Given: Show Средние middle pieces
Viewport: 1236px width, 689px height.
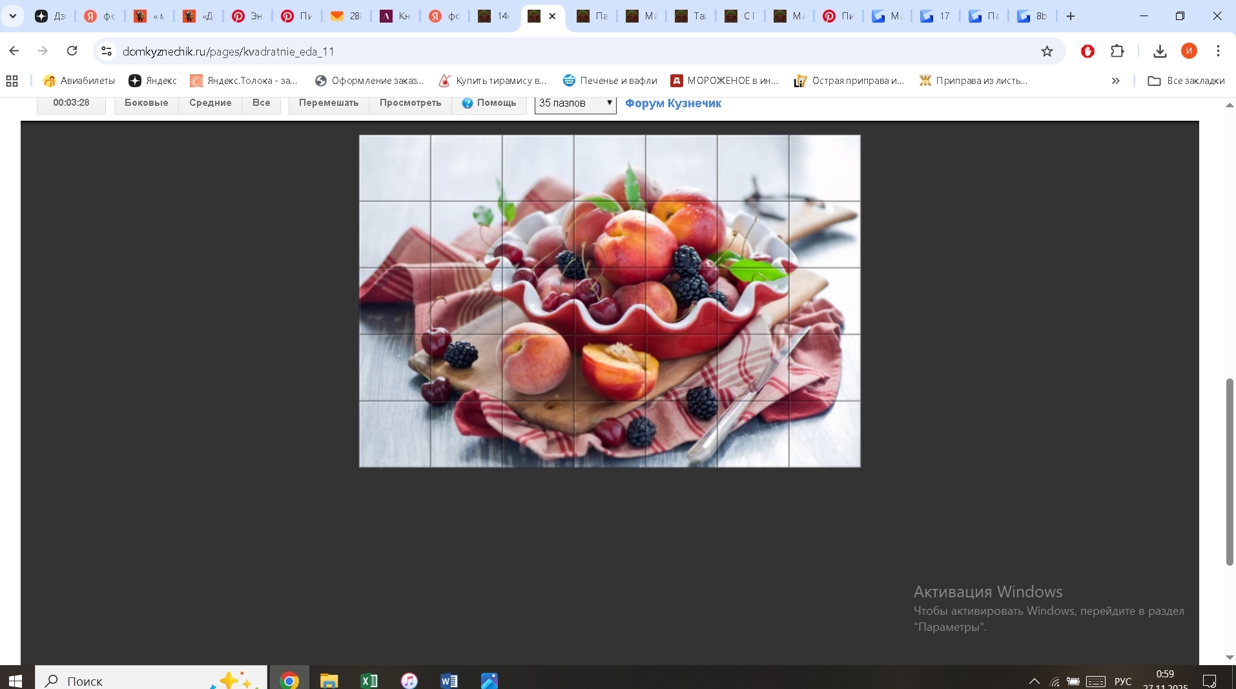Looking at the screenshot, I should [211, 103].
